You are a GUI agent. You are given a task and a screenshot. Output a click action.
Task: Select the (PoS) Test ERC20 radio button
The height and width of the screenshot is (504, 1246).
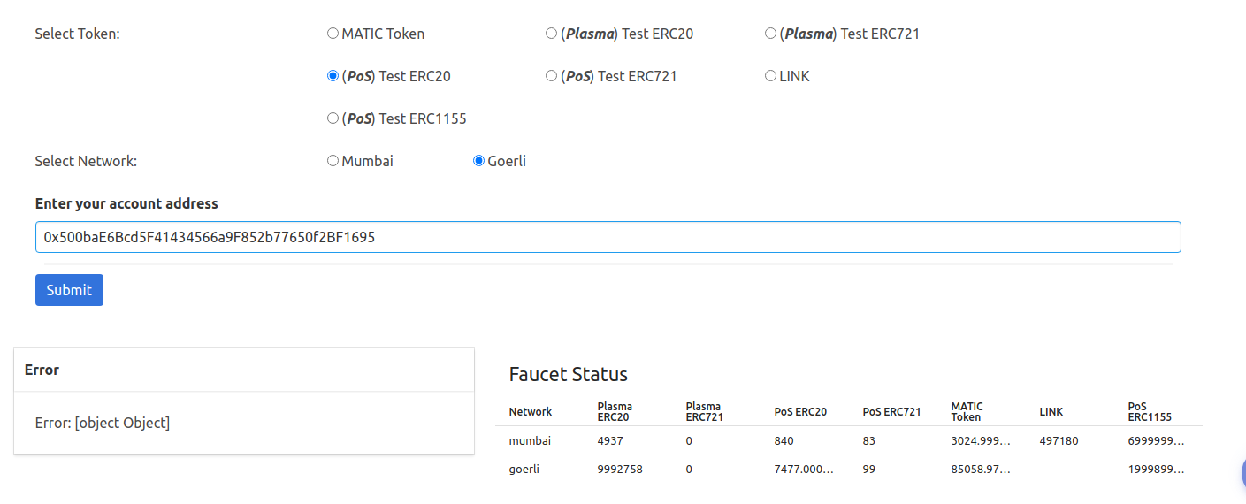(x=333, y=76)
